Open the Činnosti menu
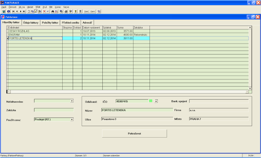This screenshot has width=261, height=158. tap(13, 7)
